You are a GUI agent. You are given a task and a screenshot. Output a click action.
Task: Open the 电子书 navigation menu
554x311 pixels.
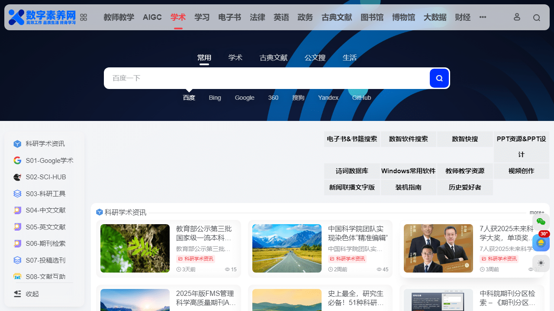point(229,17)
